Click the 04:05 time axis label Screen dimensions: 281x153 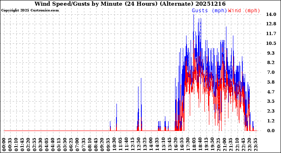[47, 145]
